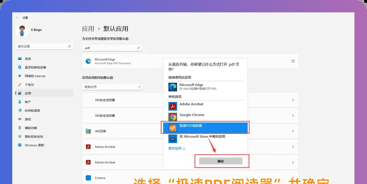Click the magnifier in the .pdf search box
This screenshot has height=184, width=367.
139,48
